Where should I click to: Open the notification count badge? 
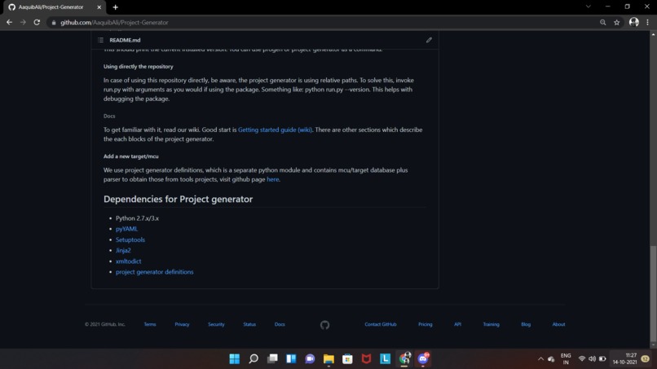click(x=646, y=359)
